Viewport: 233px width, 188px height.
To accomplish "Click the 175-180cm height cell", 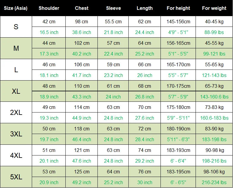I will point(178,107).
